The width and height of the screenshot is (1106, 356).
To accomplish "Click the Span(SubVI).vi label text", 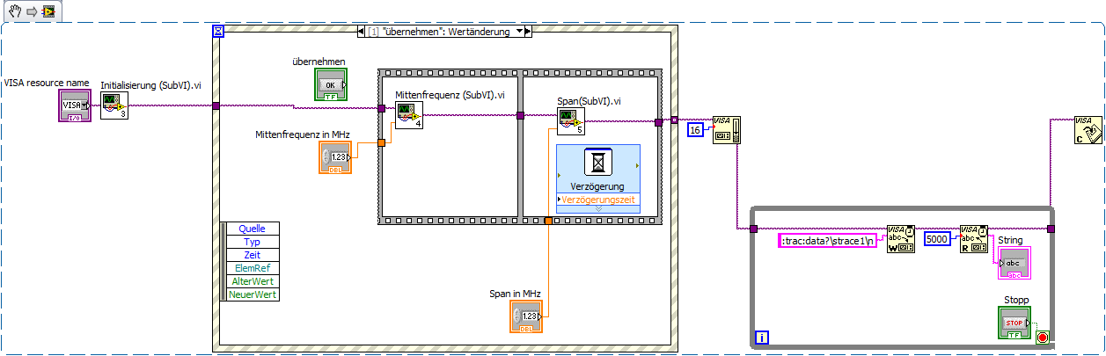I will pyautogui.click(x=590, y=101).
